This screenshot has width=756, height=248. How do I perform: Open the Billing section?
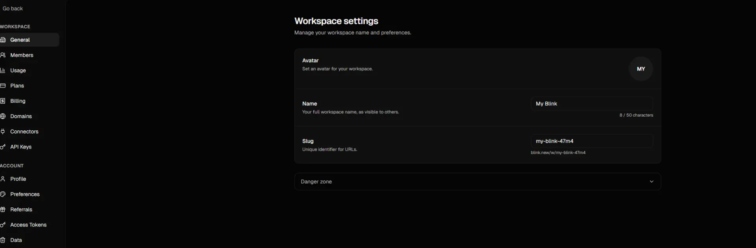tap(30, 101)
